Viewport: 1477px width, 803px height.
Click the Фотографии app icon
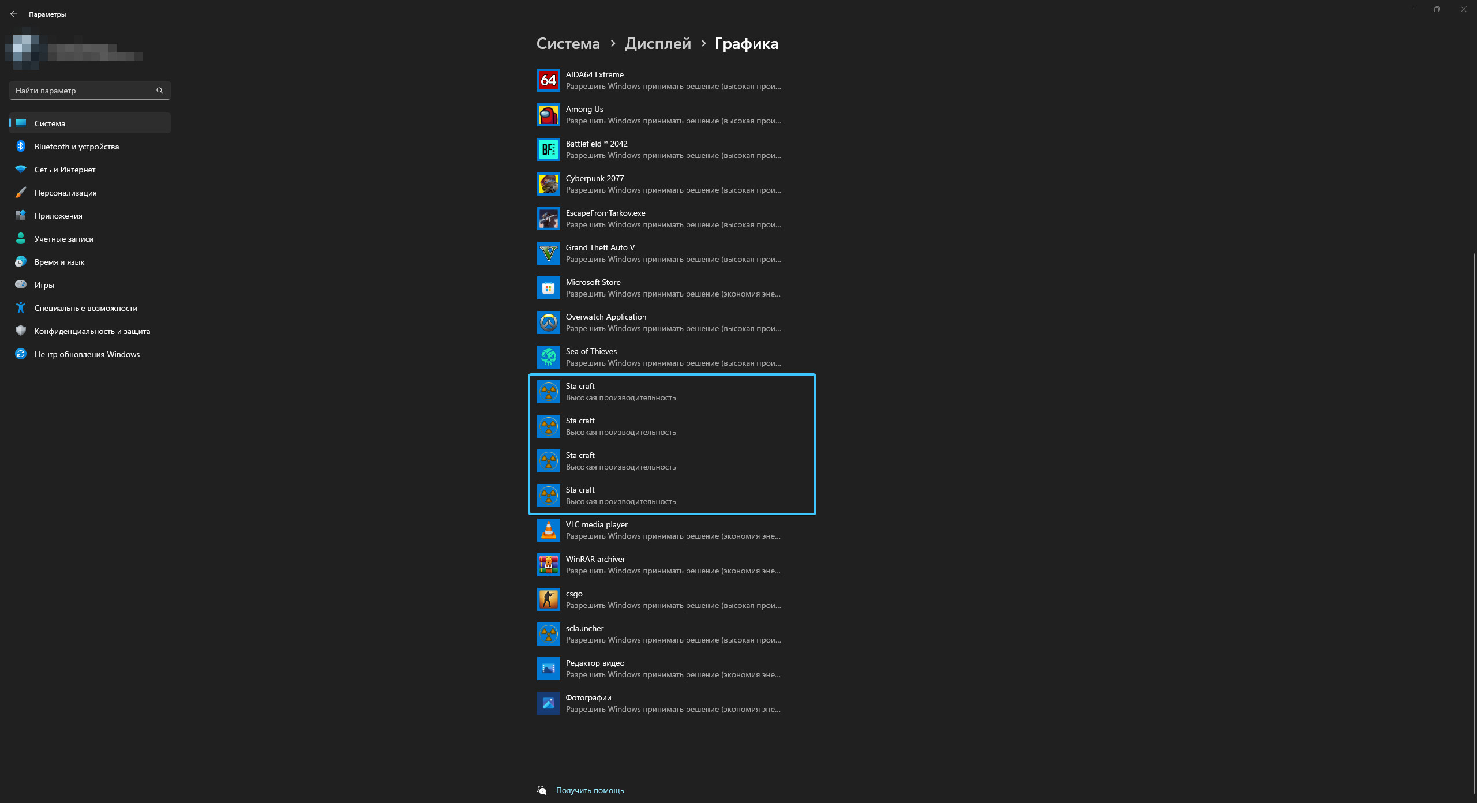pyautogui.click(x=548, y=703)
